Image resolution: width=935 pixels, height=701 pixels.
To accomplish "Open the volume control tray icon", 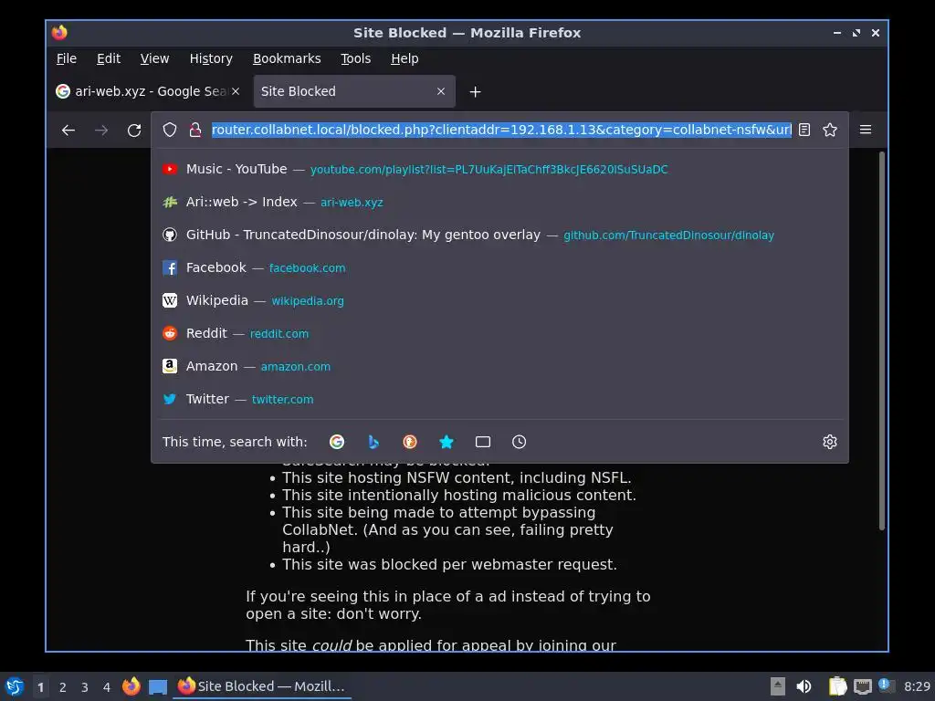I will (804, 686).
